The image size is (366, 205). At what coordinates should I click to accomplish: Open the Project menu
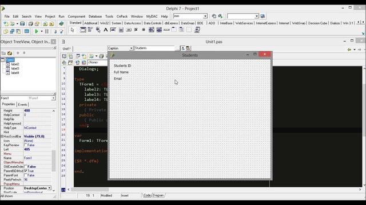[x=50, y=17]
